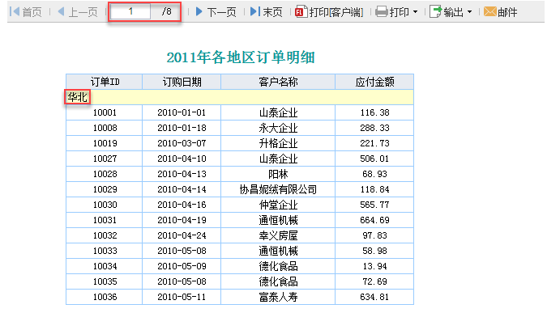The width and height of the screenshot is (560, 313).
Task: Select order ID 10028 cell
Action: 105,174
